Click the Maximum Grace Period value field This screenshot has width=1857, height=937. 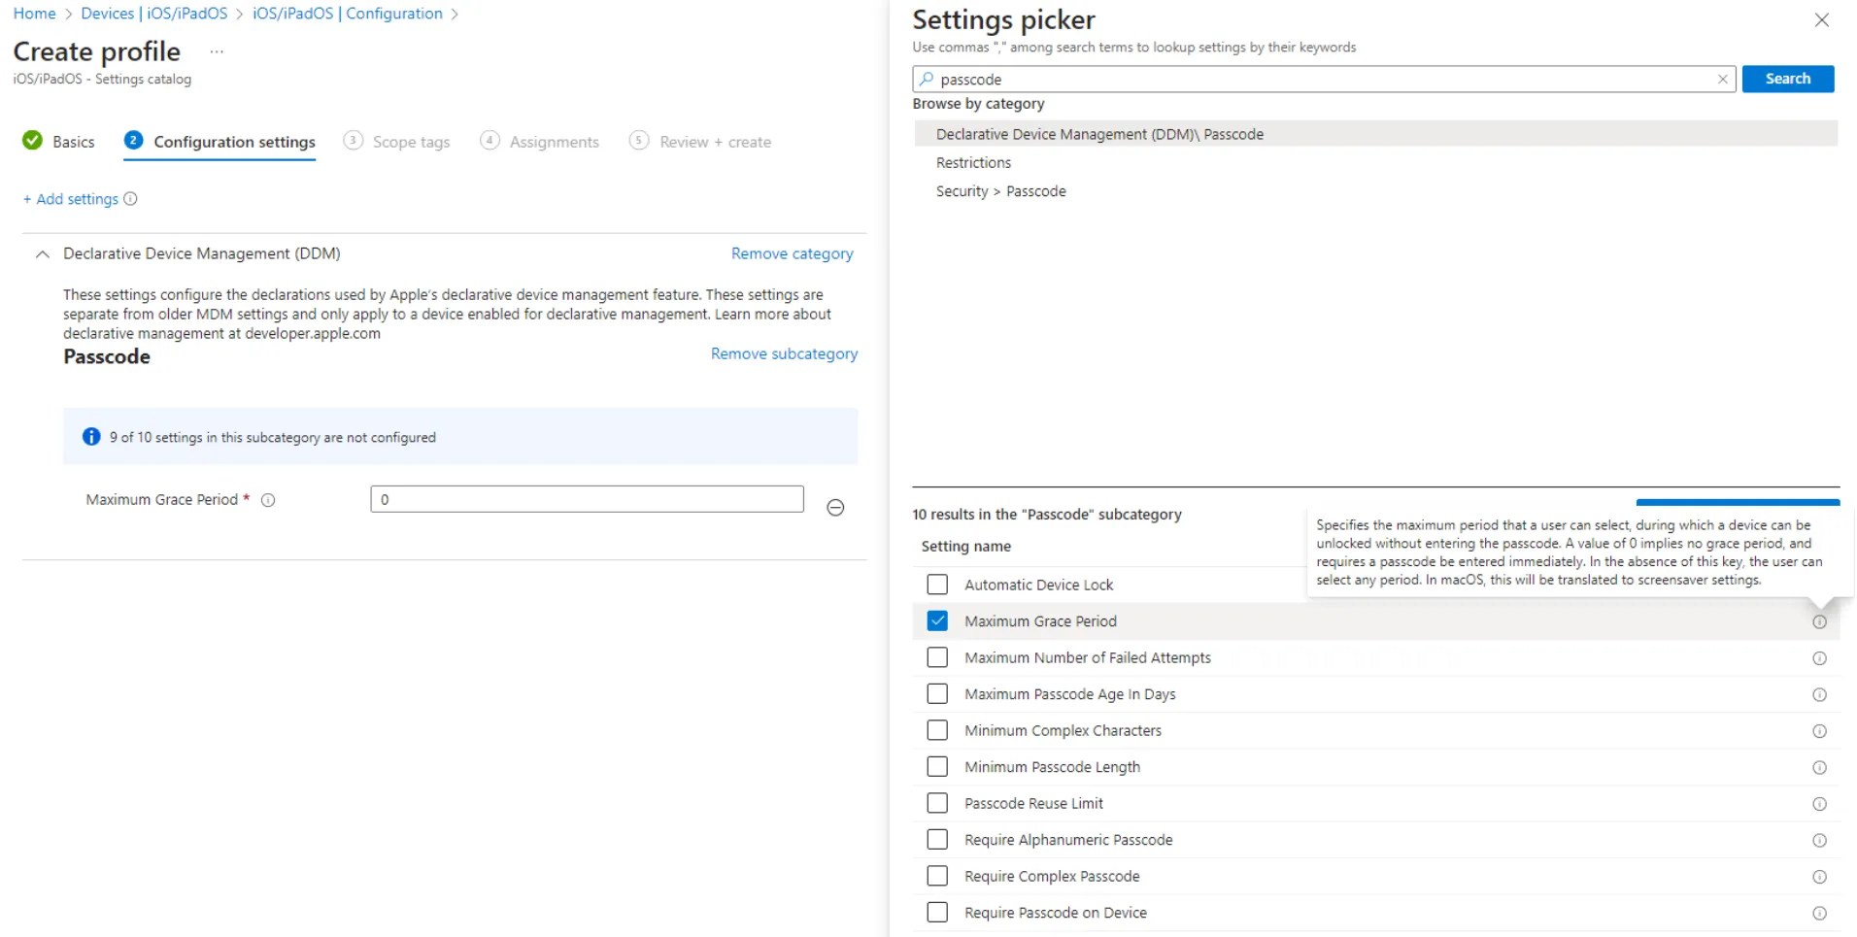pos(587,499)
